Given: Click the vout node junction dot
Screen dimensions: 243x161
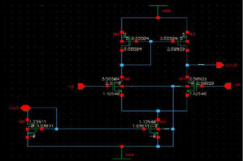Looking at the screenshot, I should 188,65.
